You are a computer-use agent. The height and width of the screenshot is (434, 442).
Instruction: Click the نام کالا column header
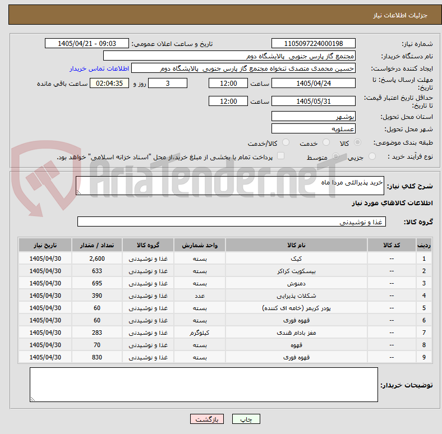pos(296,245)
